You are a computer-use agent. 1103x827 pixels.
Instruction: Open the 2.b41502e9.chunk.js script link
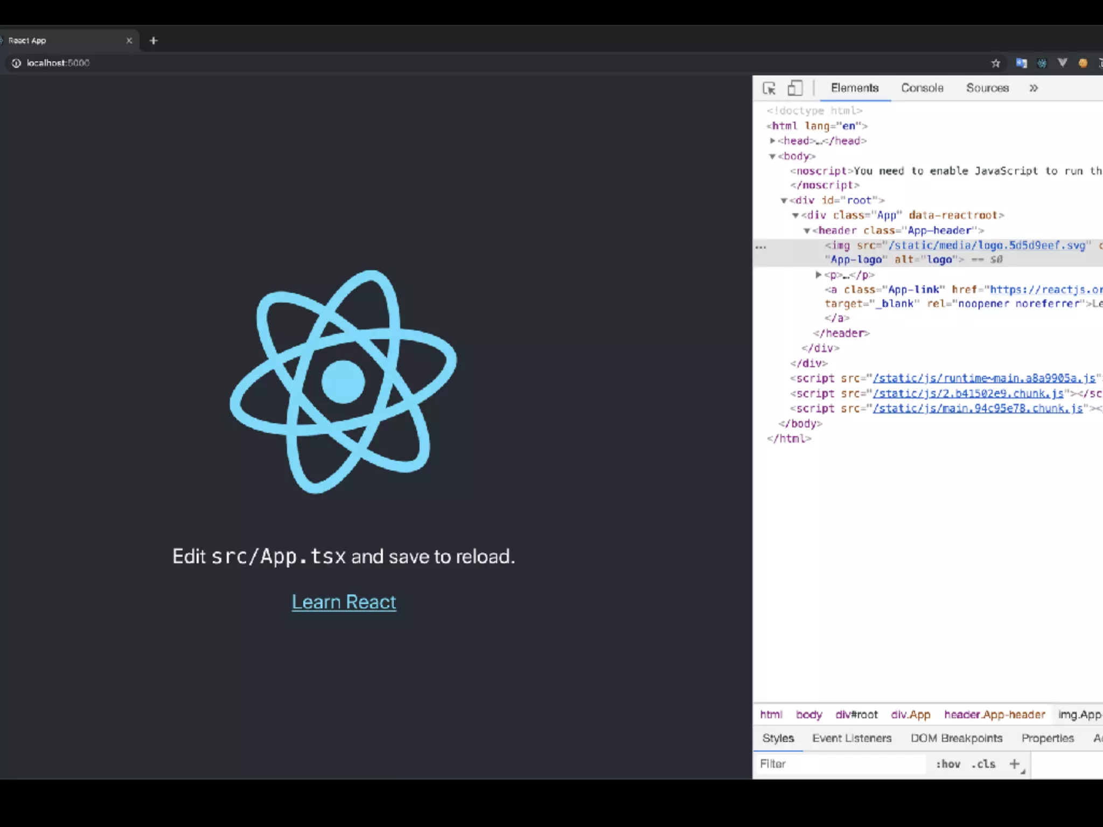(x=968, y=394)
